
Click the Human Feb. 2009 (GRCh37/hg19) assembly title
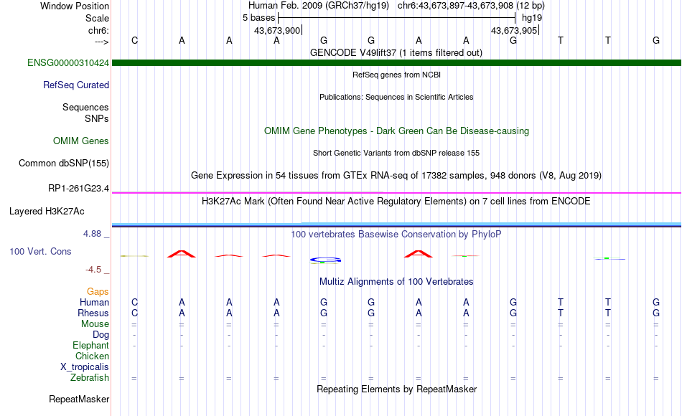318,6
